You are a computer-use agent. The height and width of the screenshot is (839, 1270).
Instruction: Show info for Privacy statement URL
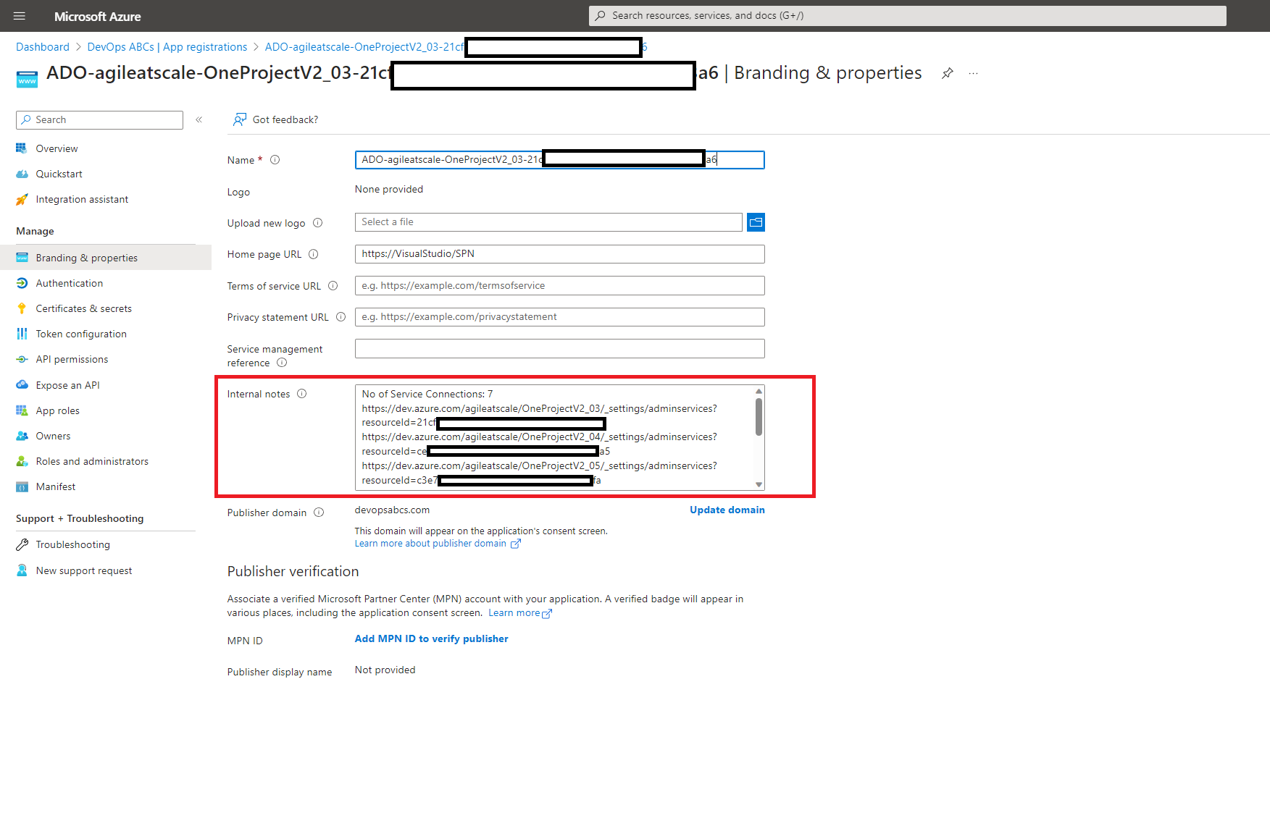point(341,317)
